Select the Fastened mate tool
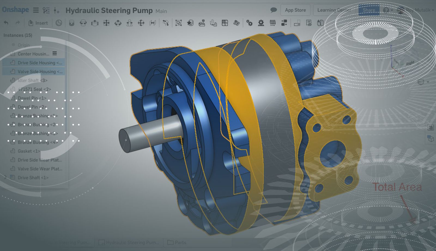This screenshot has height=251, width=436. pos(72,23)
